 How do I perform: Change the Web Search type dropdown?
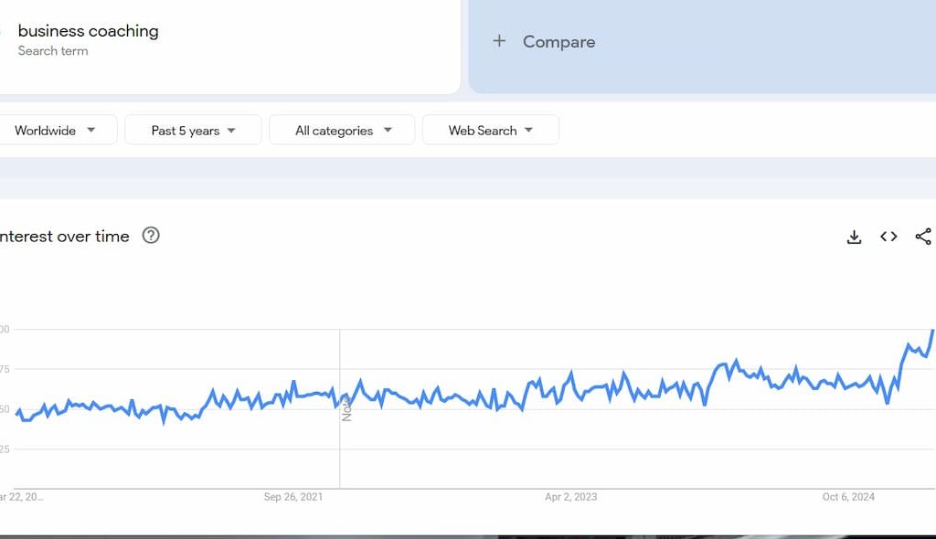pos(490,131)
